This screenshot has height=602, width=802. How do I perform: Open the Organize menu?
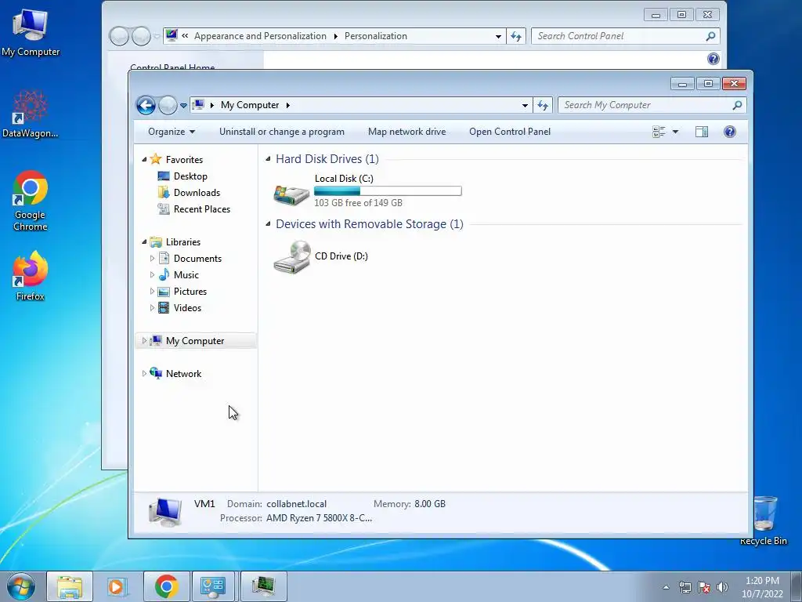172,132
